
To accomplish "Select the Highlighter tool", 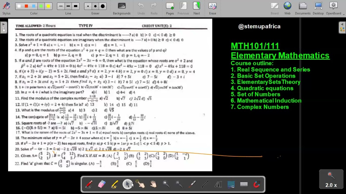I will (115, 184).
